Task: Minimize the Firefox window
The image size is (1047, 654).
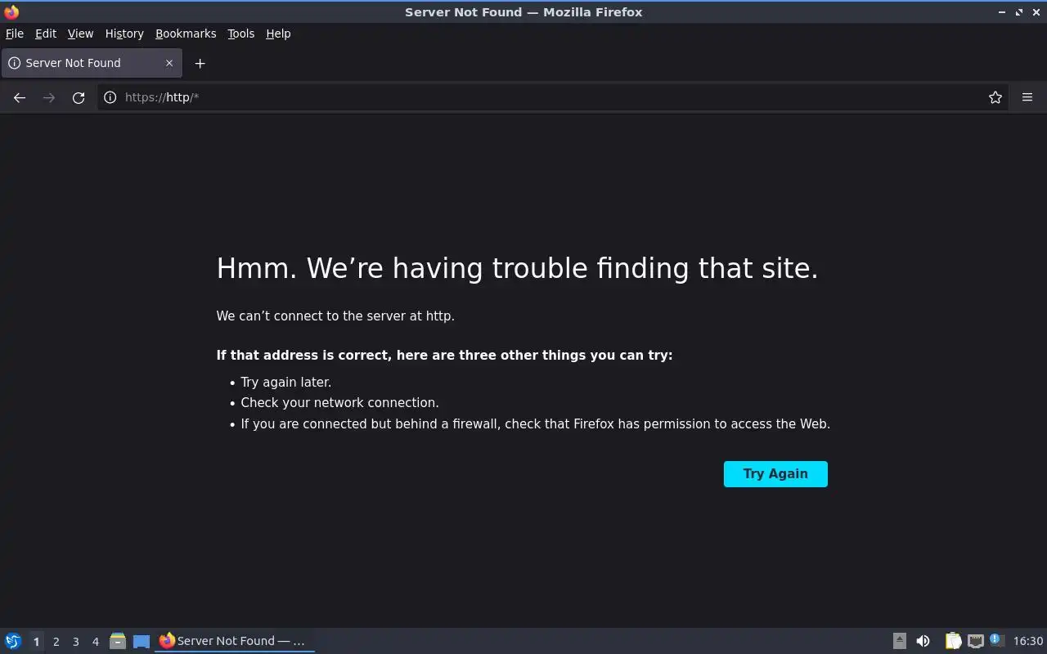Action: click(x=1002, y=12)
